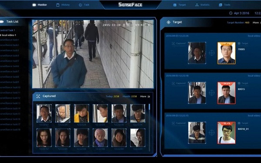Open the Monitor tab camera icon

34,5
